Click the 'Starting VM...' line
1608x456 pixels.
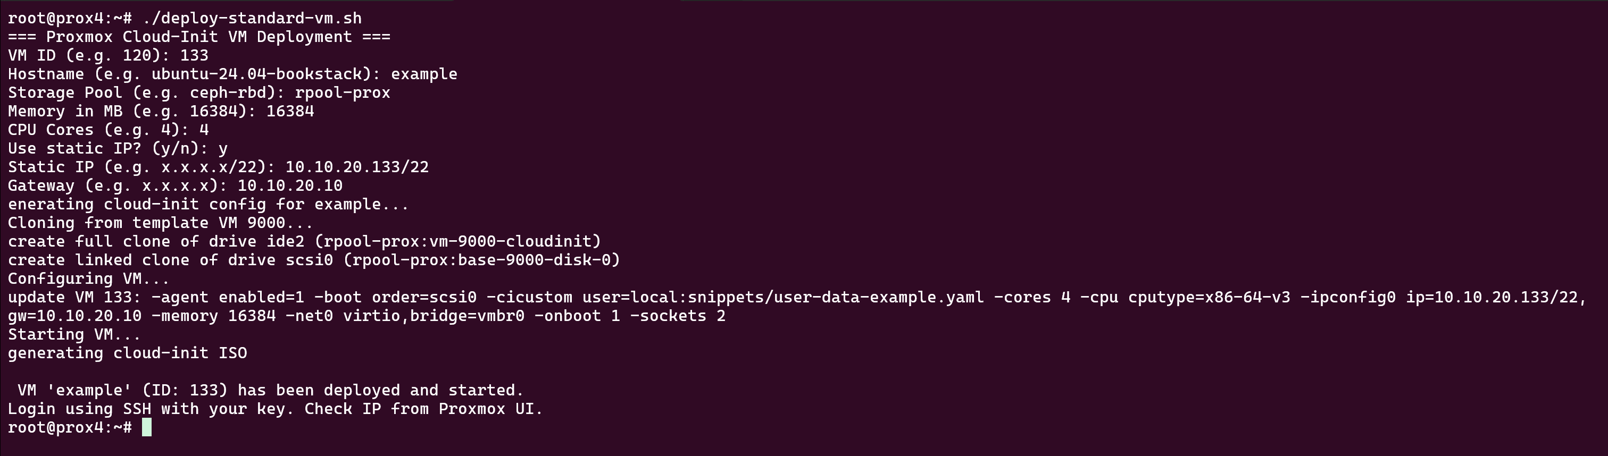pyautogui.click(x=73, y=334)
